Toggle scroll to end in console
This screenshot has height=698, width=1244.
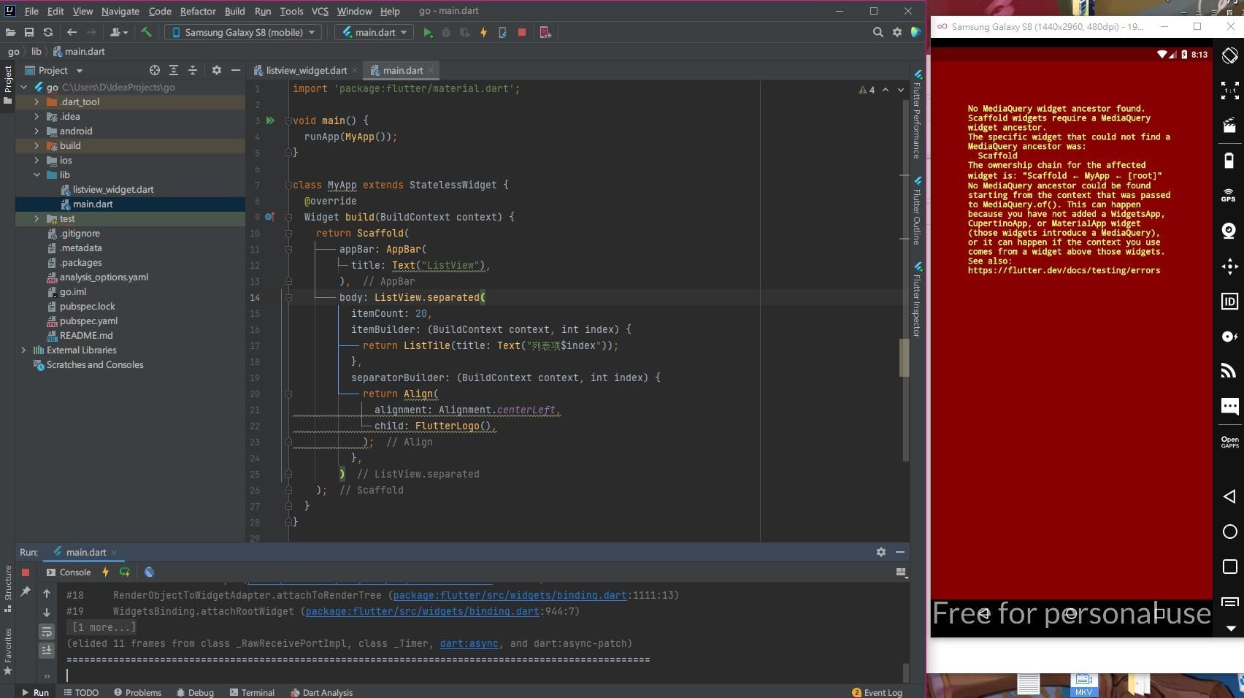click(x=47, y=650)
